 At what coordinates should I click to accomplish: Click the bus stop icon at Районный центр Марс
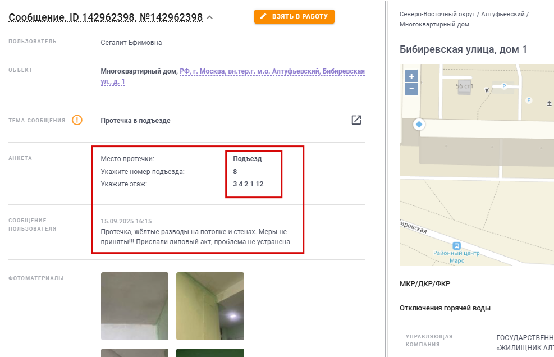coord(456,246)
